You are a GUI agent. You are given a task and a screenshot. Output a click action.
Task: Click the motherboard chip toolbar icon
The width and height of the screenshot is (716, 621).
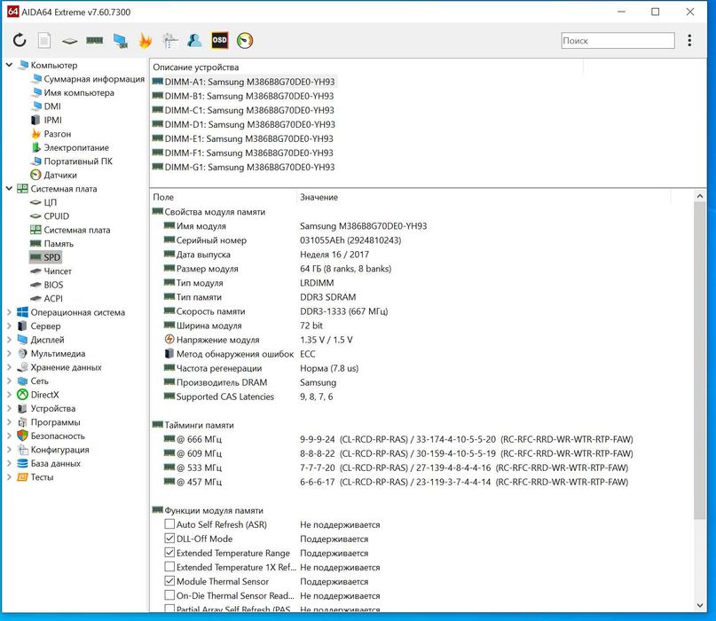tap(69, 41)
